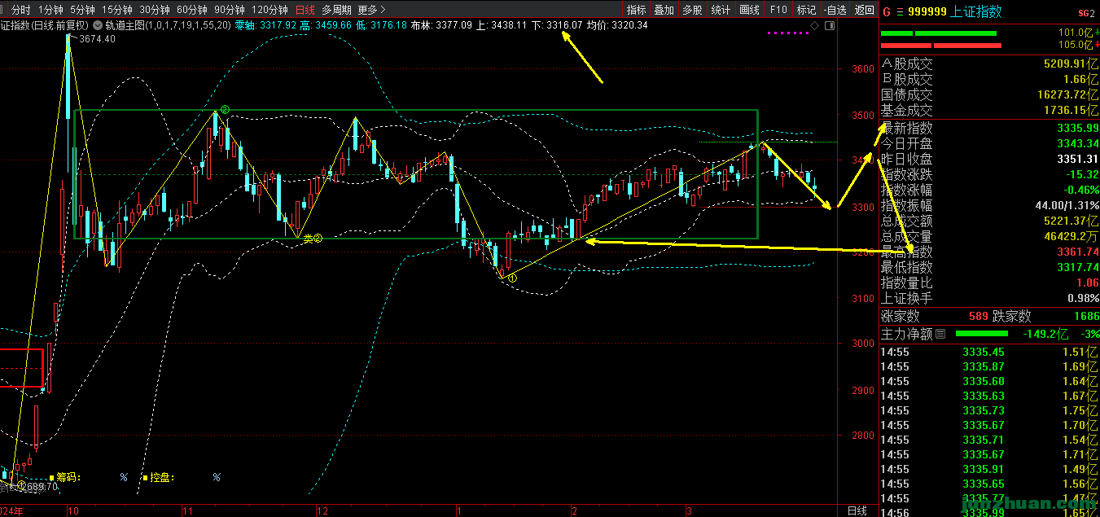Click the 基金成交 row
The width and height of the screenshot is (1100, 517).
989,110
